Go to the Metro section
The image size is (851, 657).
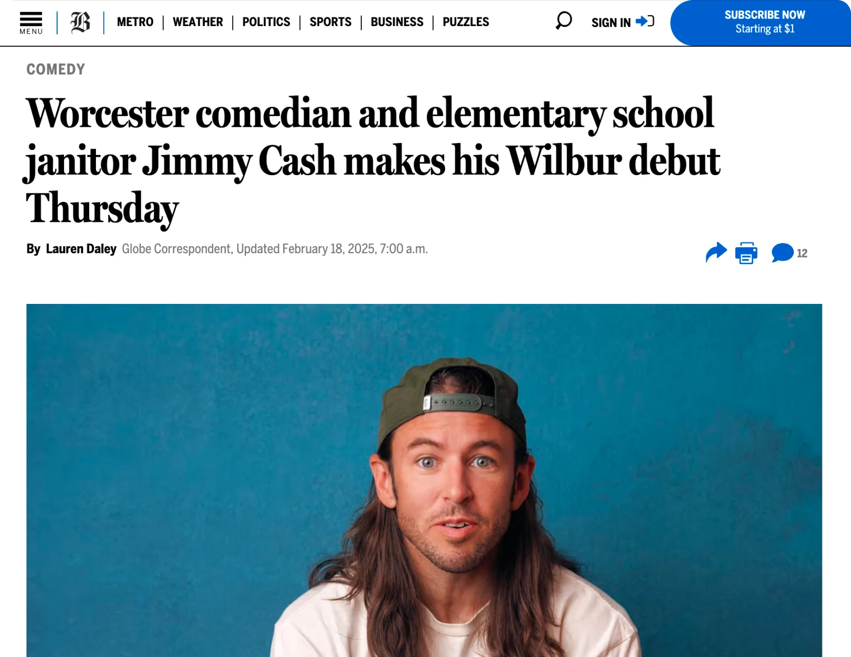135,22
